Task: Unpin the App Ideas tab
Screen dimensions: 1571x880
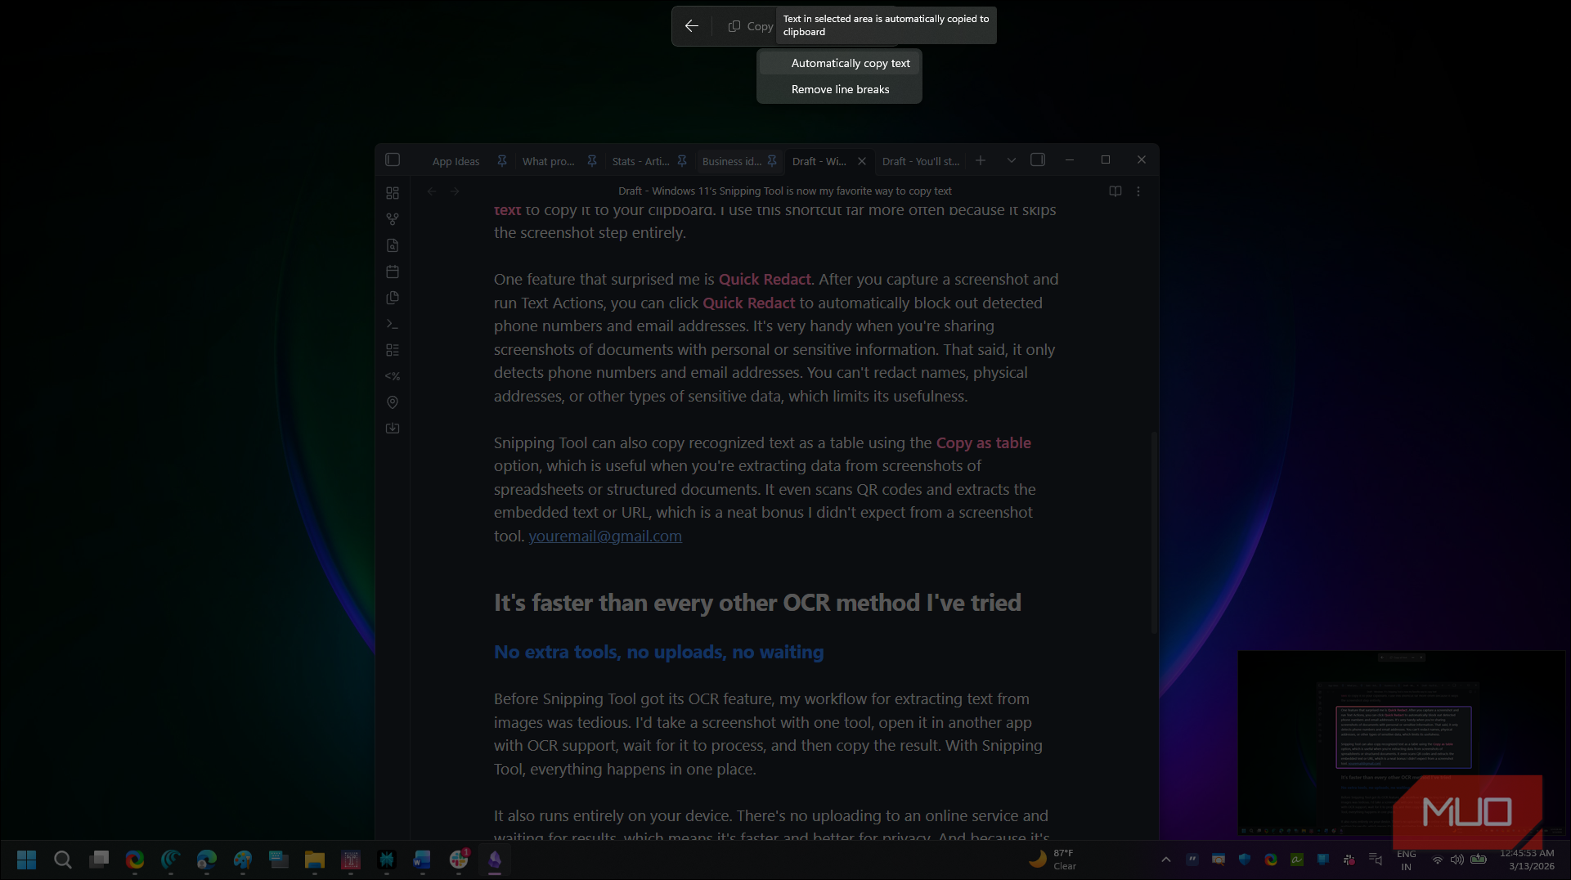Action: [502, 161]
